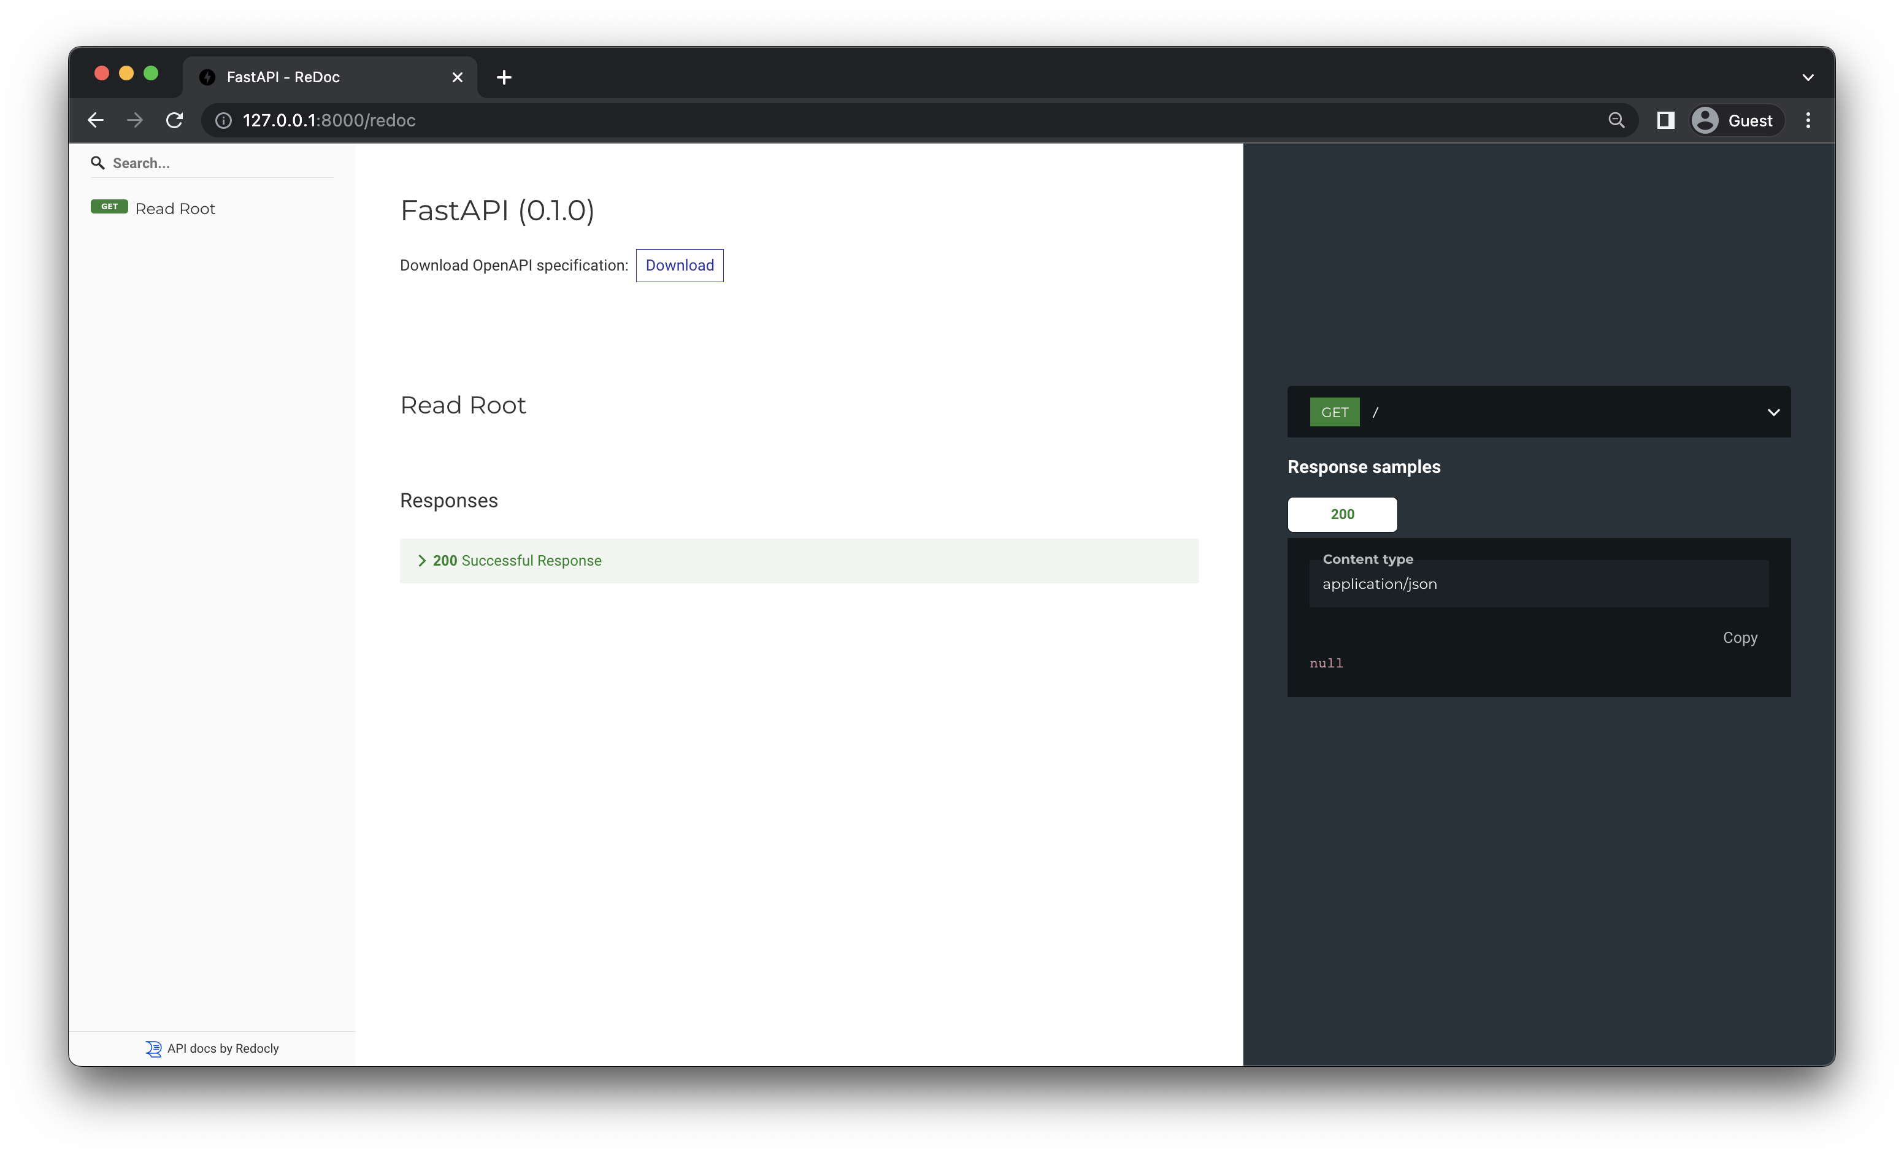This screenshot has width=1904, height=1157.
Task: Click the Download OpenAPI specification button
Action: point(679,265)
